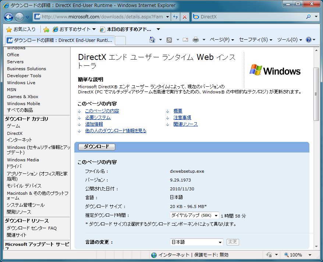Expand the arrow after 本日のおすすめアド...
This screenshot has height=262, width=323.
(158, 29)
